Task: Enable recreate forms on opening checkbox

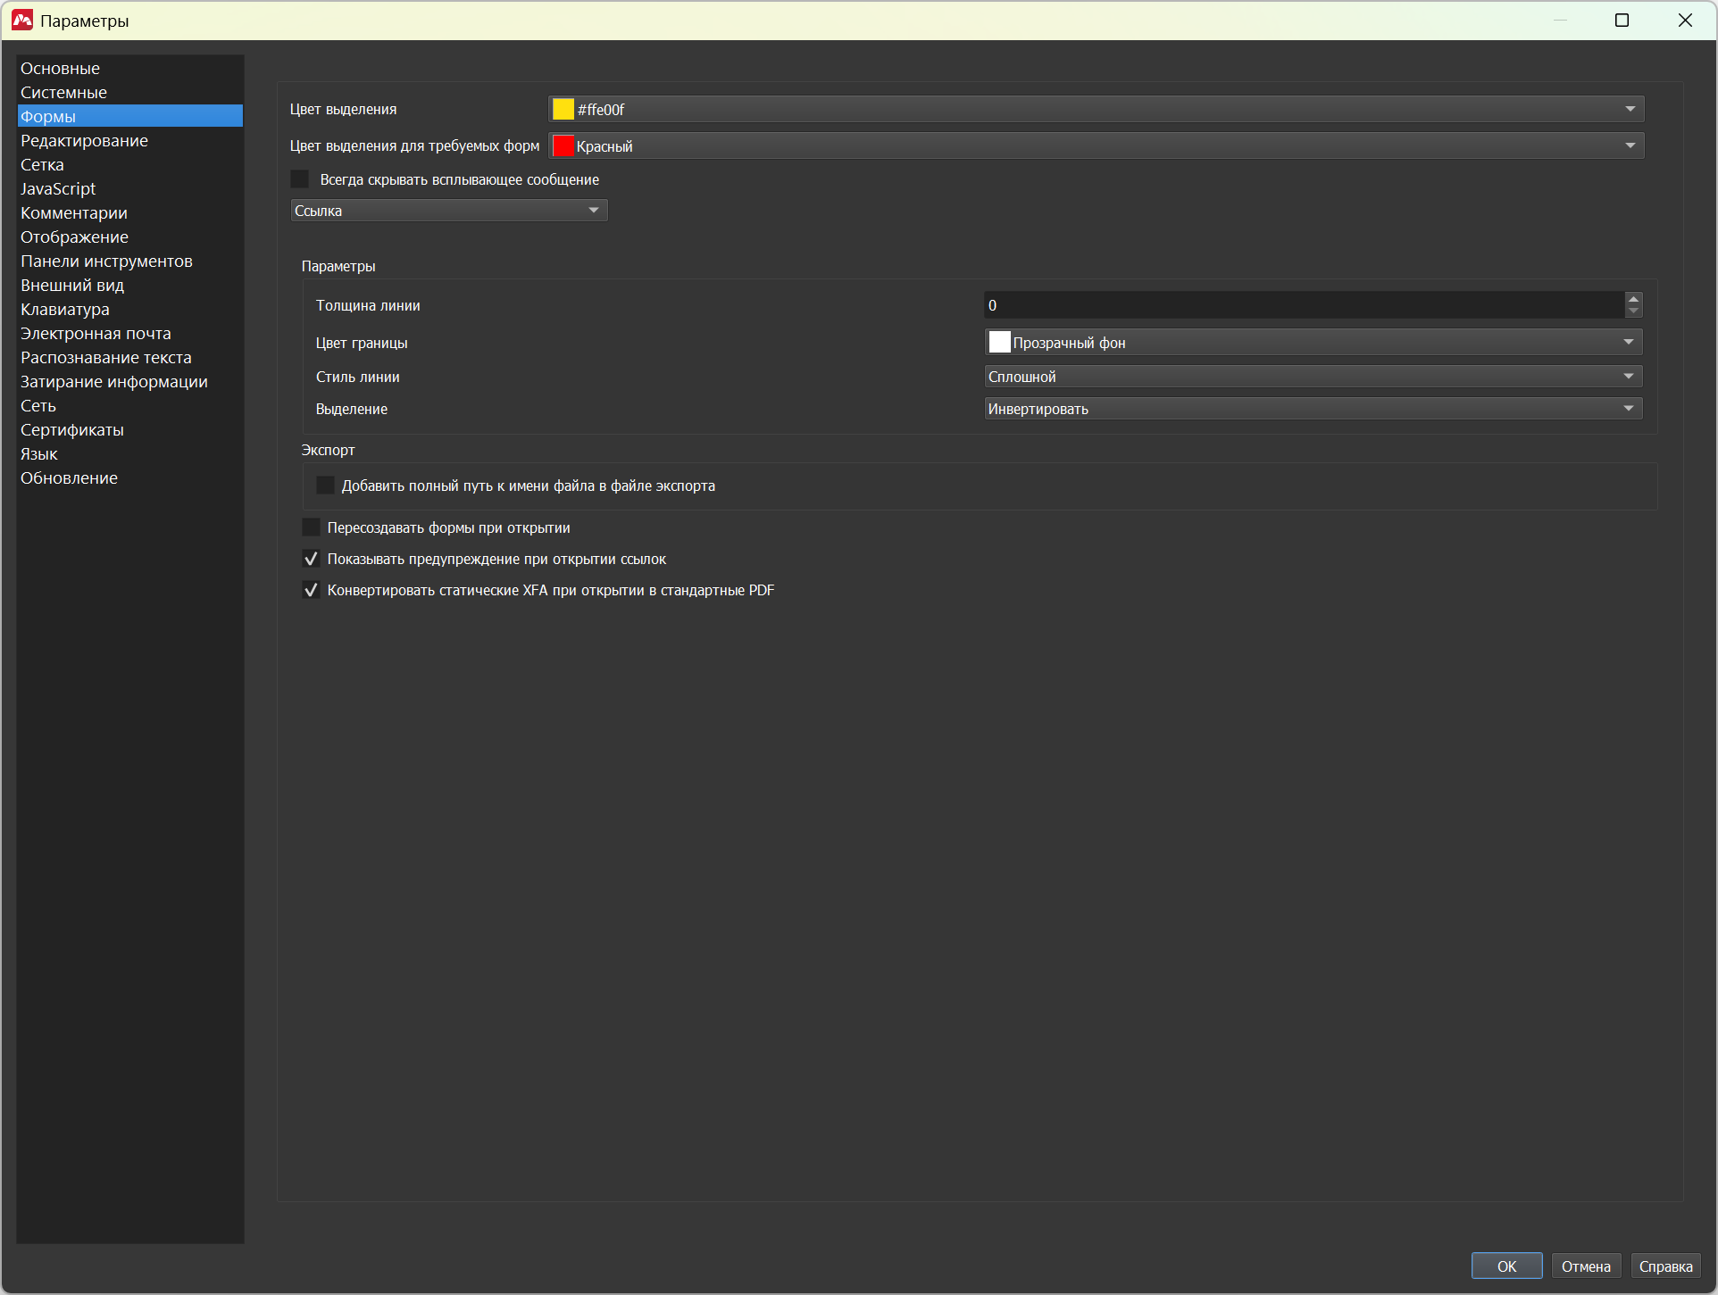Action: (x=311, y=527)
